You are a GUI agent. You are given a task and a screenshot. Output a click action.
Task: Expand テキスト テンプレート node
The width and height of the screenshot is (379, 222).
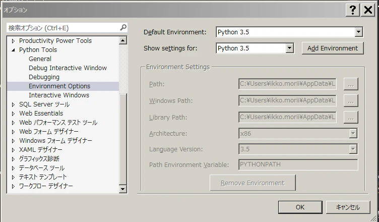click(x=13, y=177)
